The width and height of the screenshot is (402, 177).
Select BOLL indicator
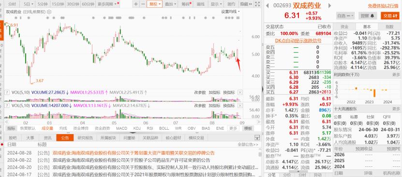(x=164, y=128)
